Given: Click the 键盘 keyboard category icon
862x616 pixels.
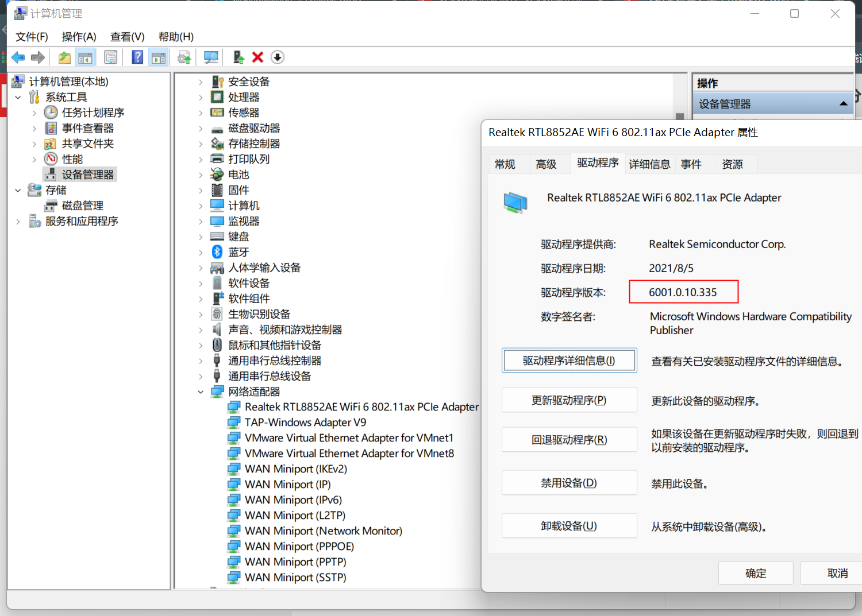Looking at the screenshot, I should (x=217, y=237).
